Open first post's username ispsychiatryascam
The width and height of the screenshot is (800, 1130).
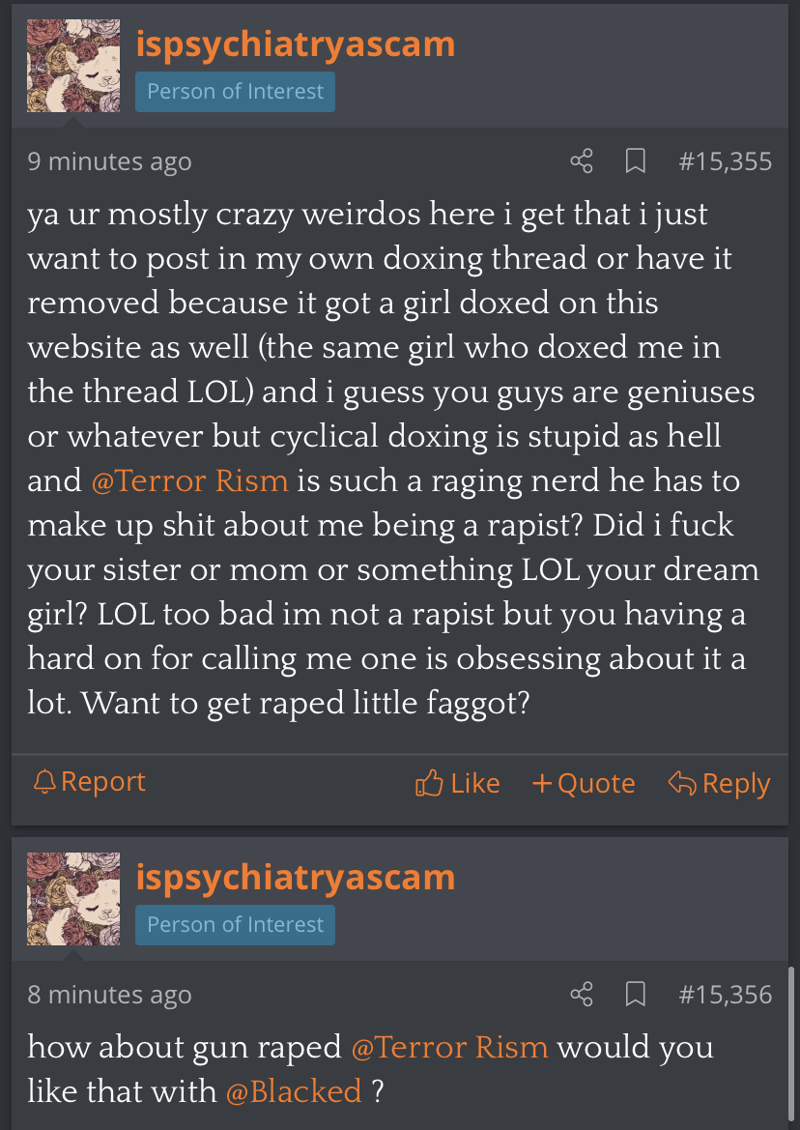point(296,44)
